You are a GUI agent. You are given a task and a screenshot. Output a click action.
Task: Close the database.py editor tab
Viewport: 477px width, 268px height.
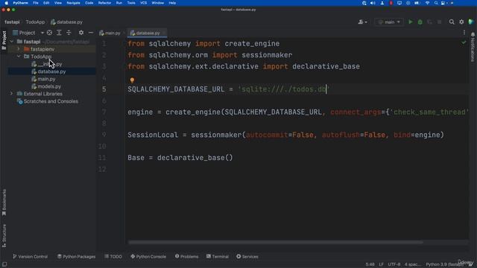tap(164, 33)
